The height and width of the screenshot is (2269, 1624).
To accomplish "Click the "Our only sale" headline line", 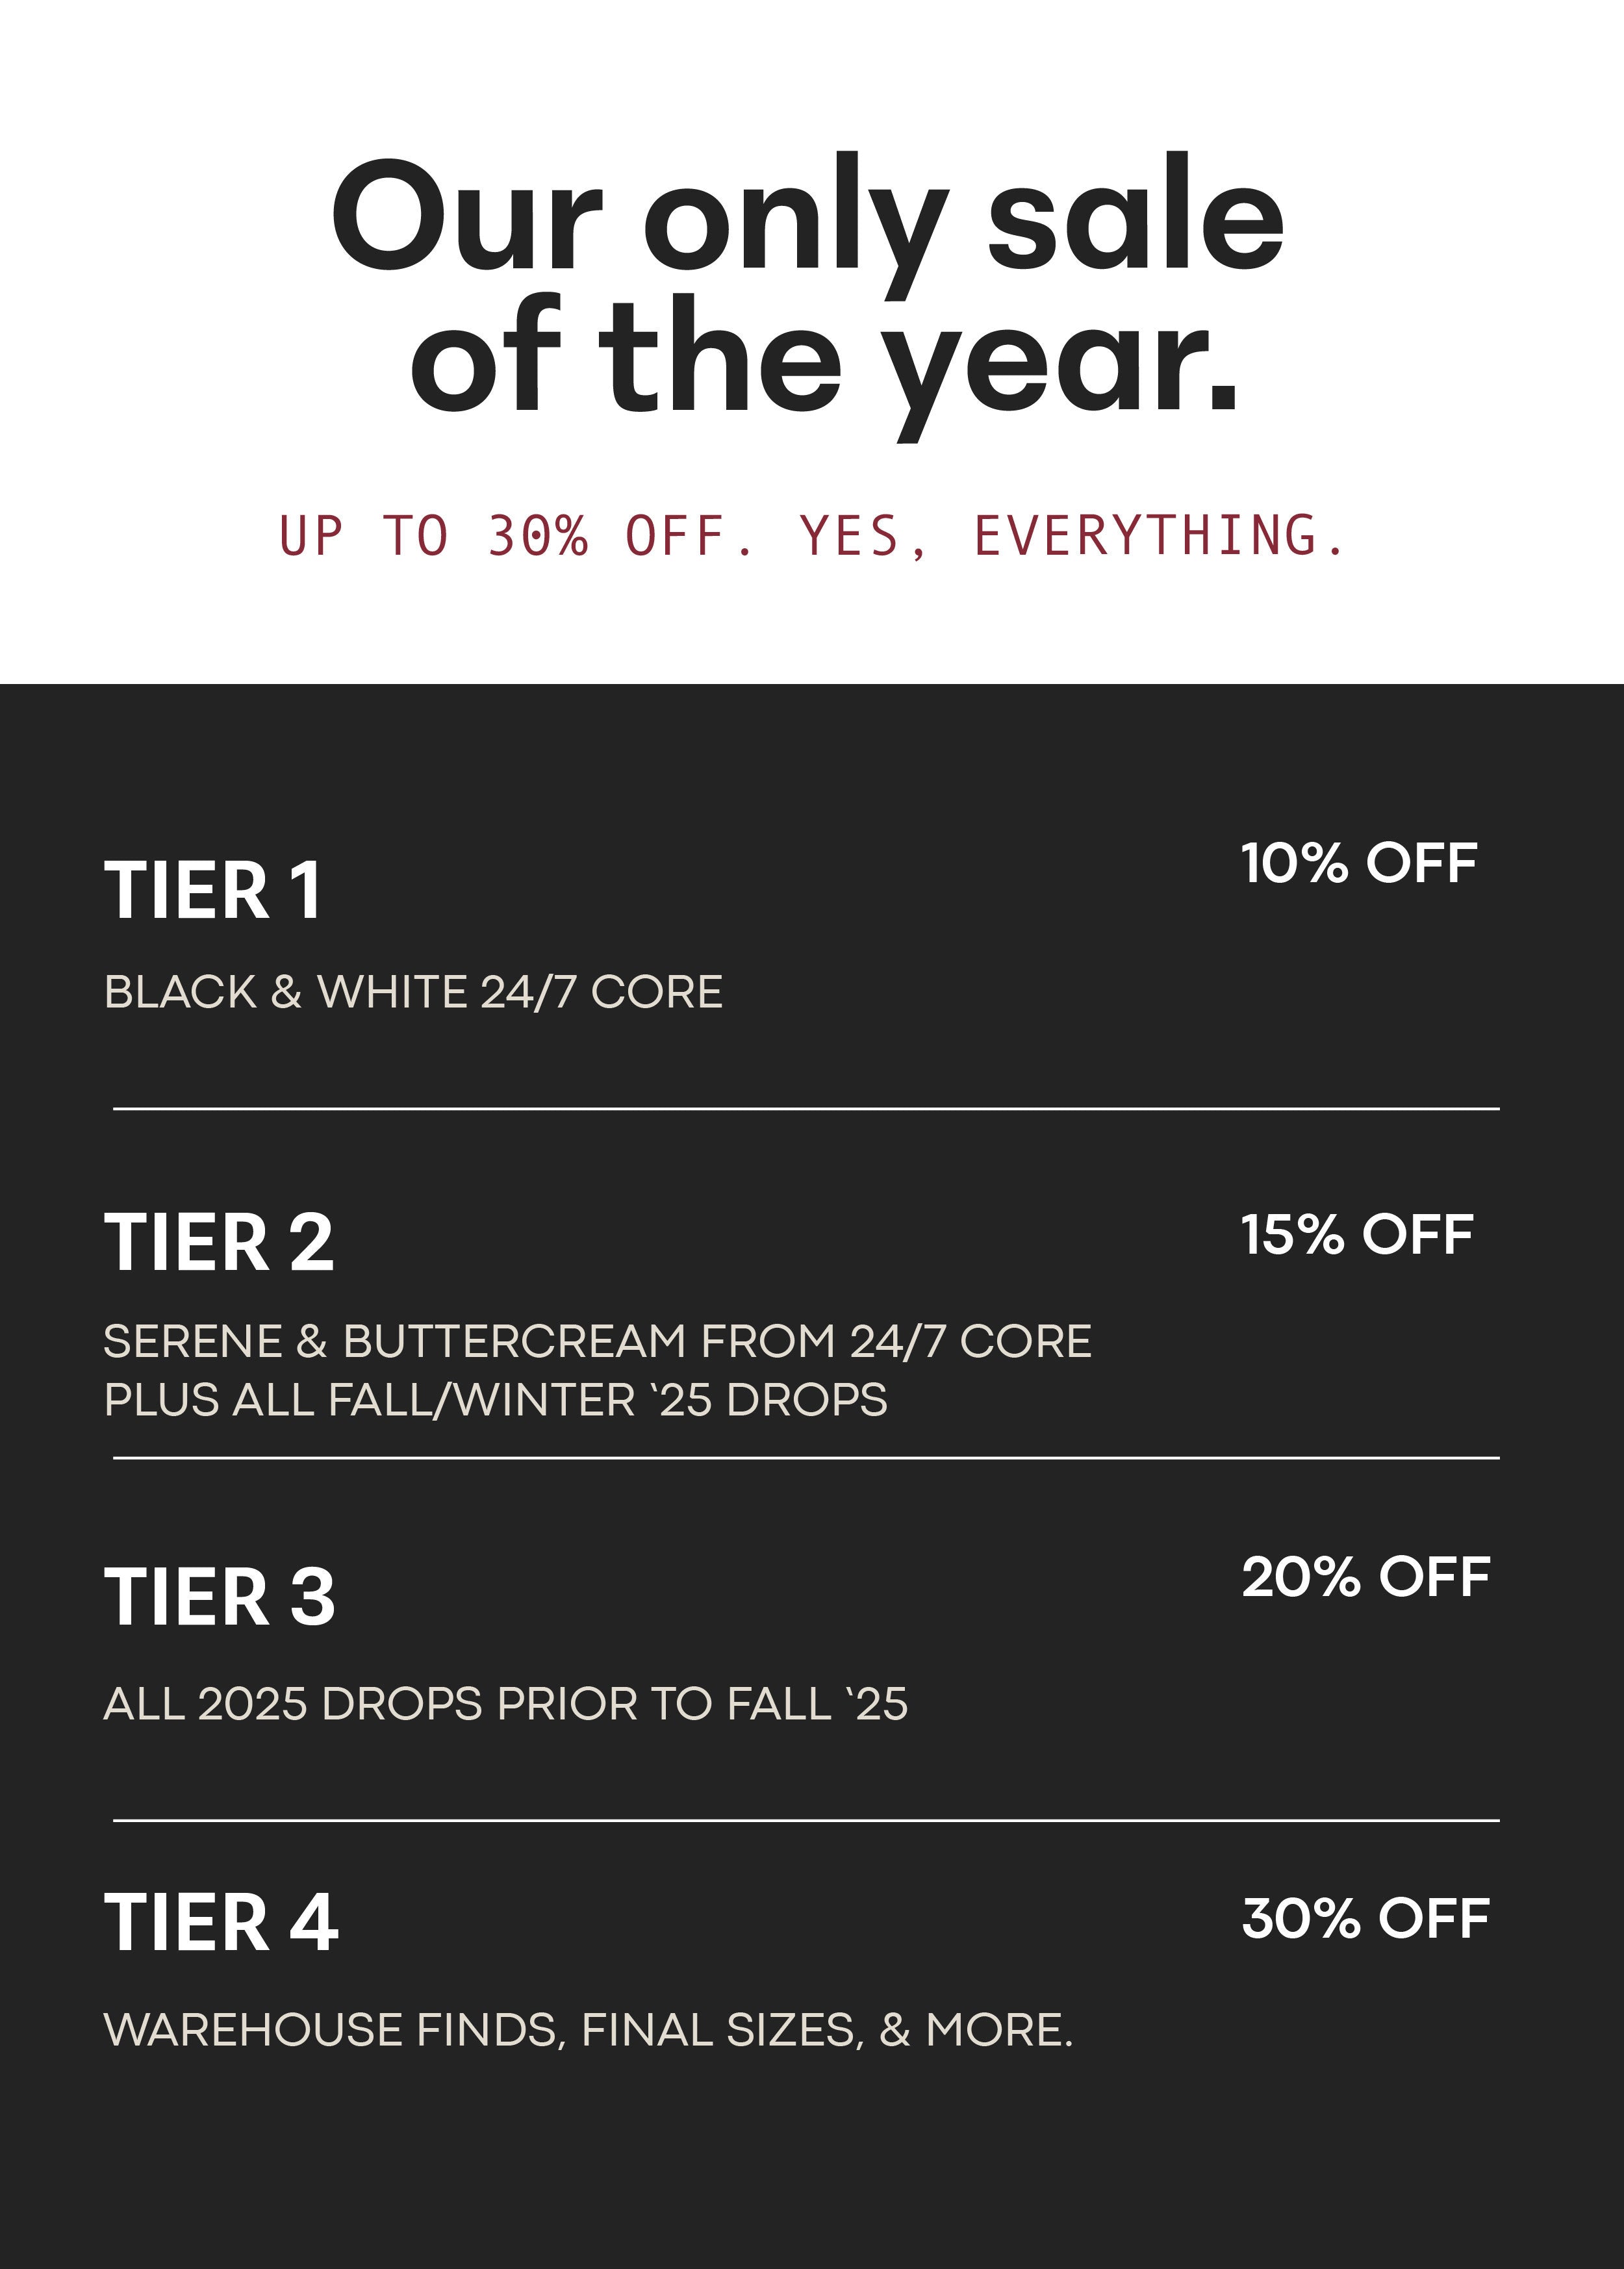I will pos(808,215).
